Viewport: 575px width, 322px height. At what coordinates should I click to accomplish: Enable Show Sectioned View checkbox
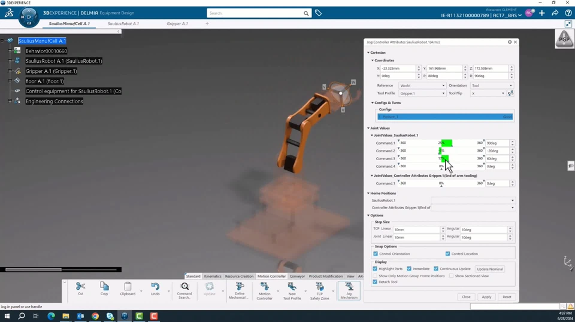(x=451, y=276)
